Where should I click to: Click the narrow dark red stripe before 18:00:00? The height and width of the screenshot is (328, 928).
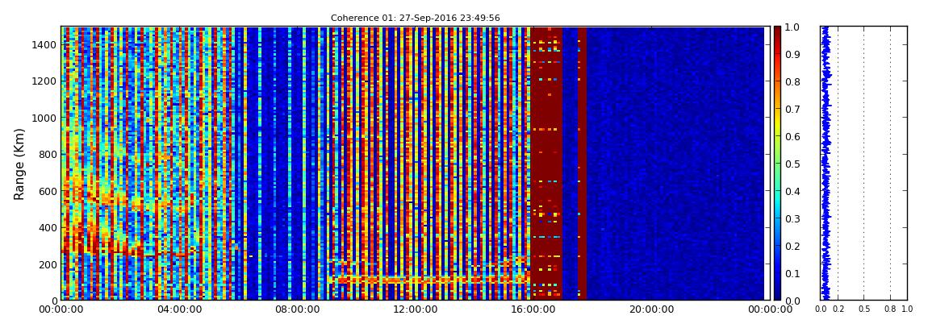582,164
